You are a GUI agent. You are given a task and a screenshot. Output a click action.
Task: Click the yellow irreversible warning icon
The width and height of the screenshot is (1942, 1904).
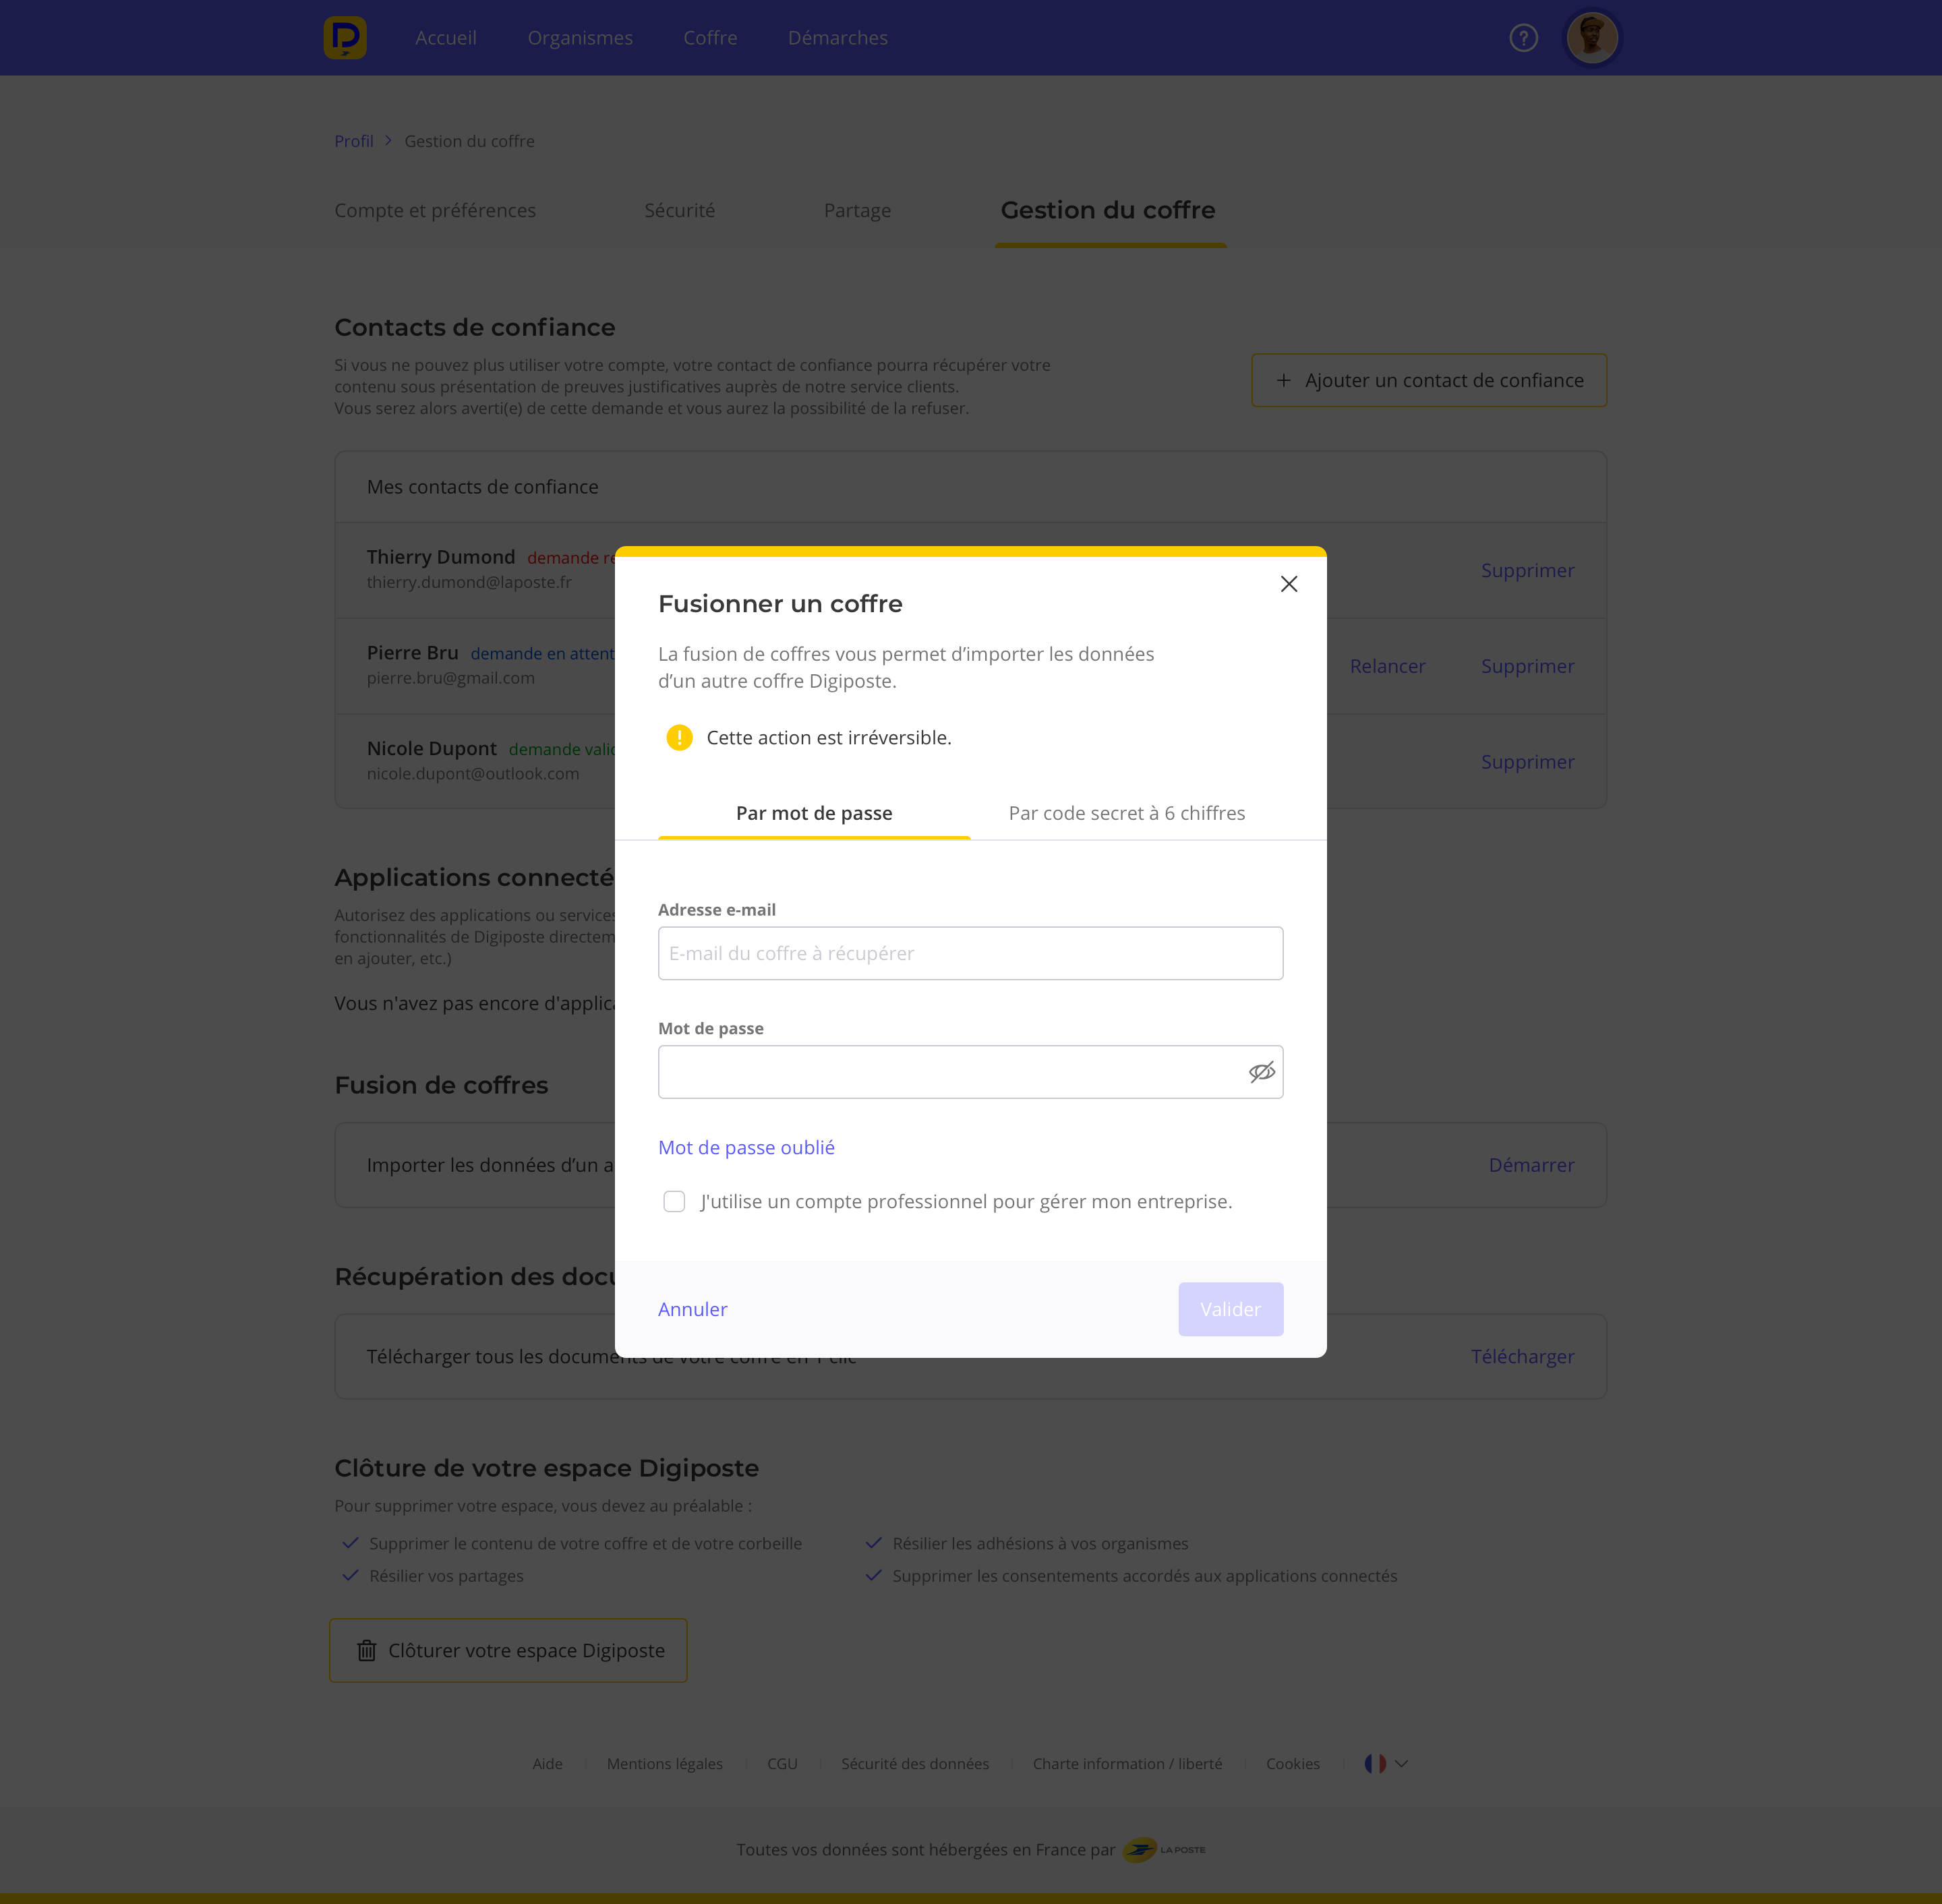coord(679,738)
